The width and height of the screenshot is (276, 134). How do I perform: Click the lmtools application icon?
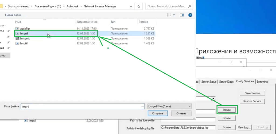(x=18, y=38)
